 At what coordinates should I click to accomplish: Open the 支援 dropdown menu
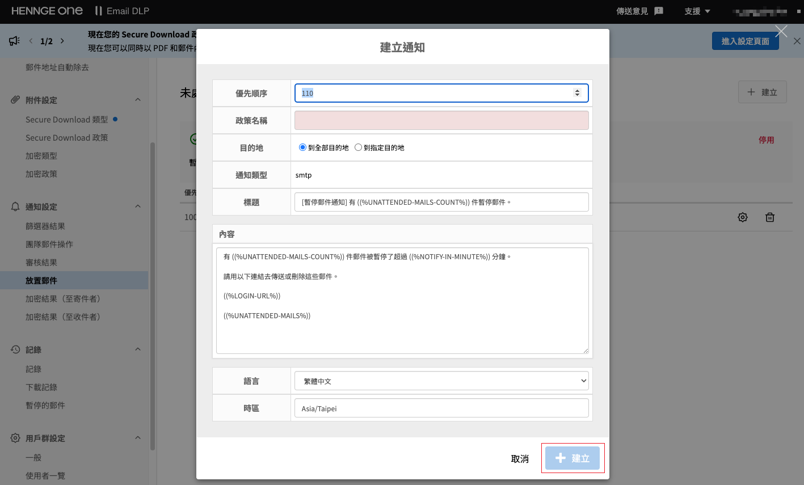tap(697, 11)
